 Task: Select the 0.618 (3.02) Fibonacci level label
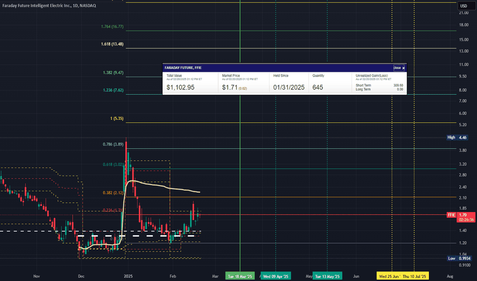click(113, 165)
